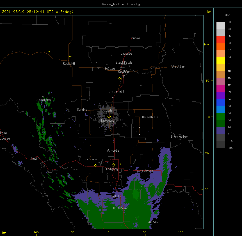The image size is (242, 236).
Task: Click the blue 36 dBZ legend swatch
Action: pos(221,102)
